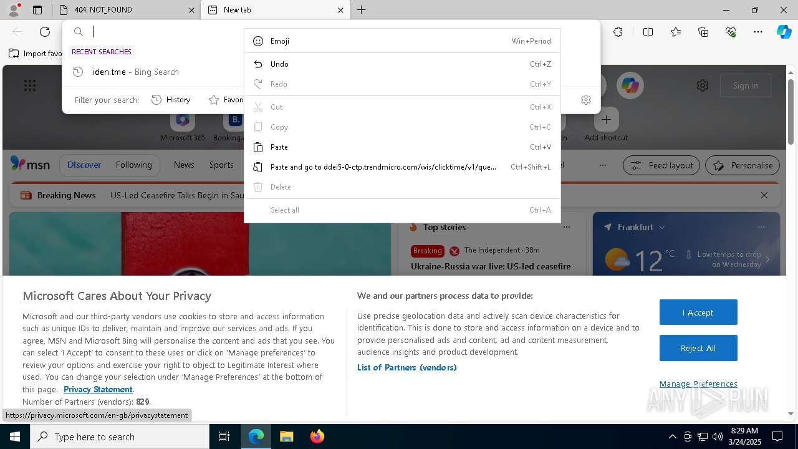Toggle Split screen icon
The image size is (798, 449).
(x=648, y=32)
